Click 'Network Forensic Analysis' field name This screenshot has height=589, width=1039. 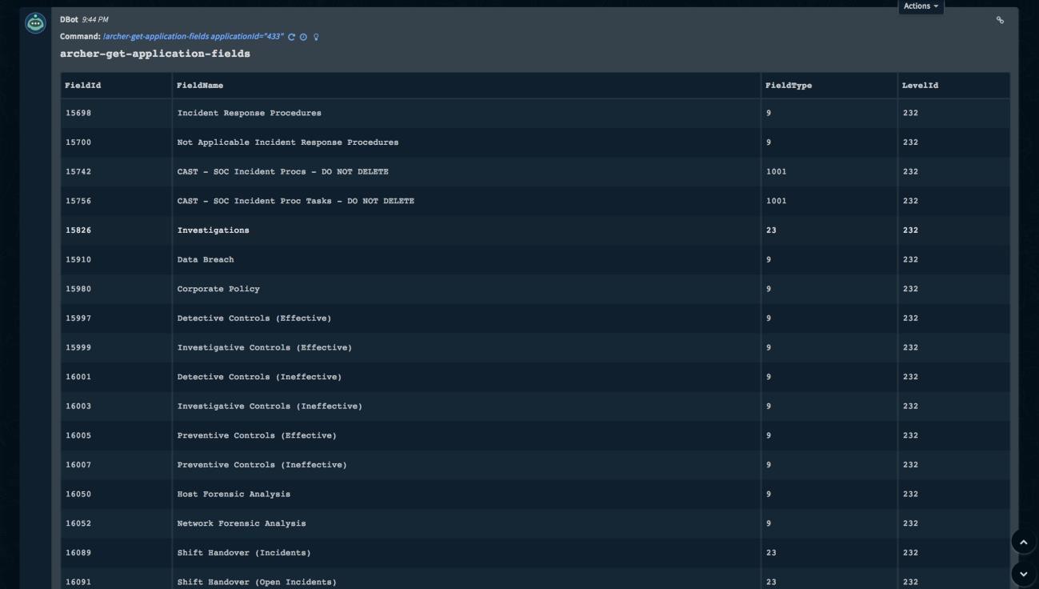coord(242,523)
